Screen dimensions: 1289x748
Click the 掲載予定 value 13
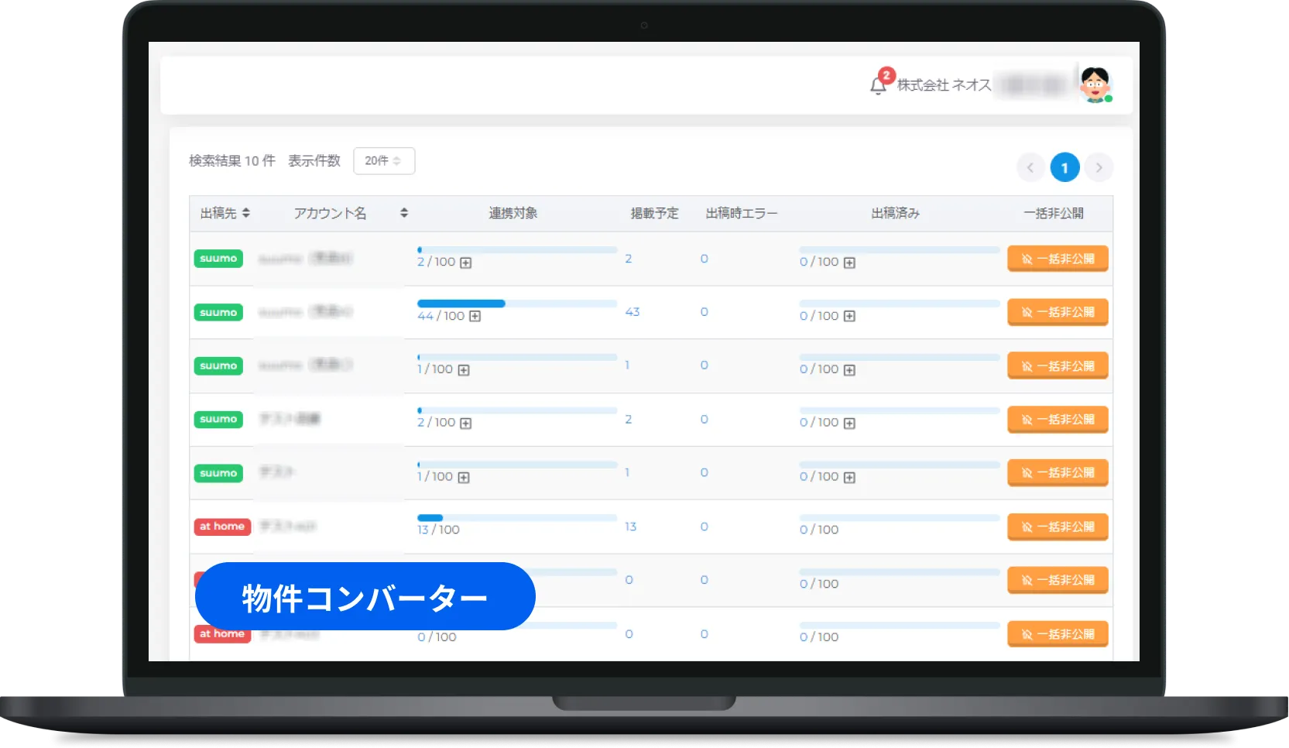click(631, 527)
